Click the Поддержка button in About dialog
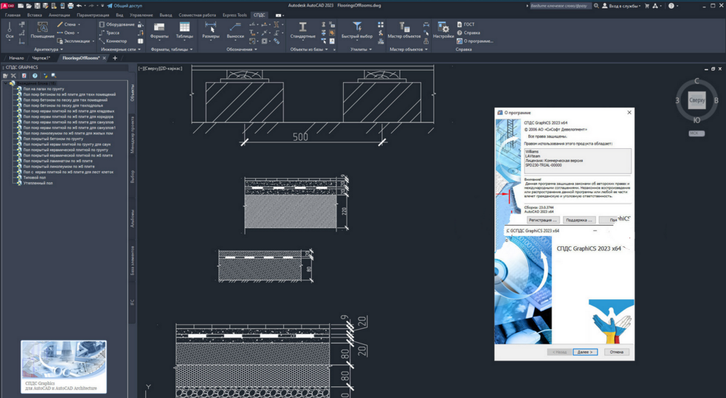This screenshot has width=726, height=398. coord(578,220)
